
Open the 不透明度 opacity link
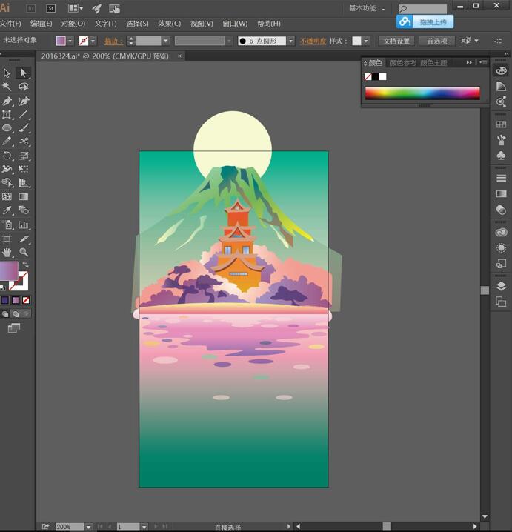point(313,41)
